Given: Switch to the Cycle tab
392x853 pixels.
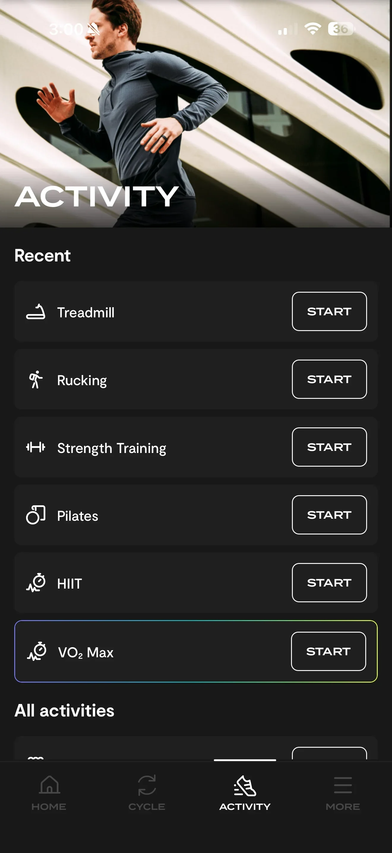Looking at the screenshot, I should 147,792.
